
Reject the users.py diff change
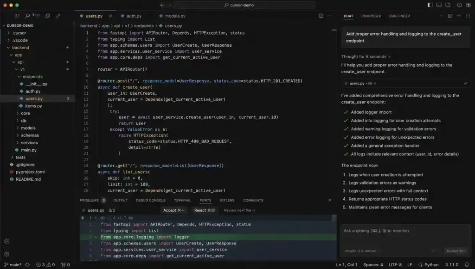pos(205,210)
